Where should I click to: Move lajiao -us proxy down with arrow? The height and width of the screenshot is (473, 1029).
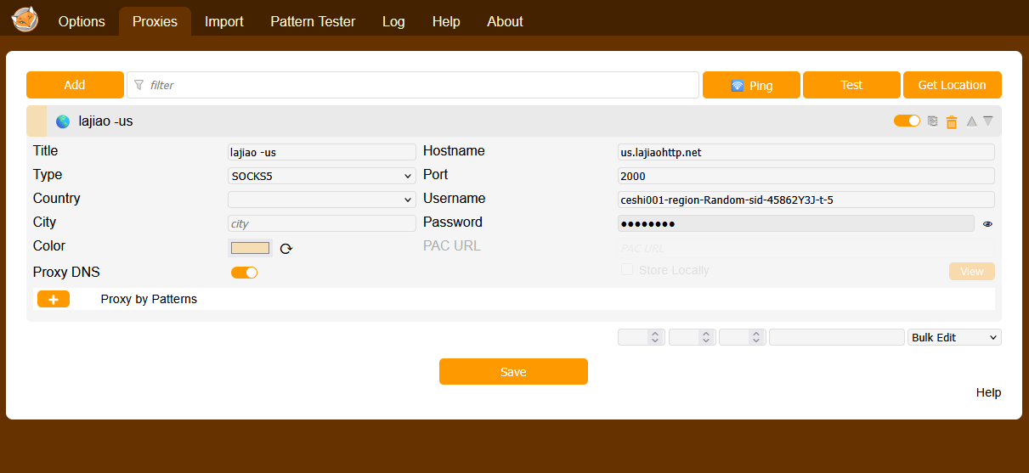(x=988, y=121)
